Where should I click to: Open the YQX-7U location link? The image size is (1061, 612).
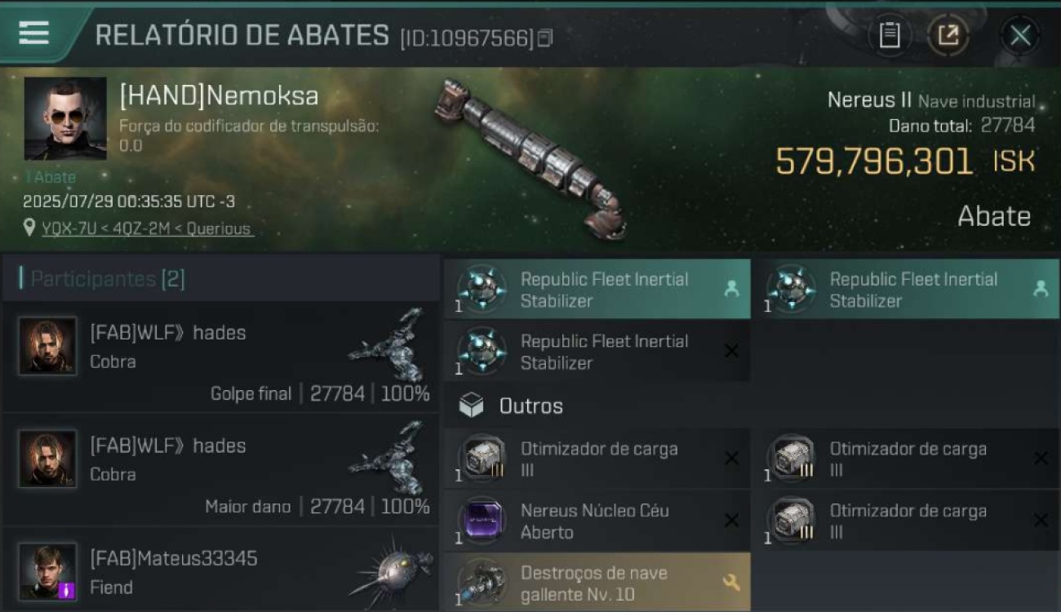coord(147,228)
